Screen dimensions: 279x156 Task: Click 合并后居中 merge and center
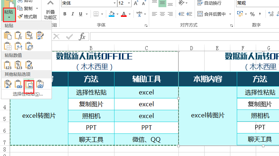(x=211, y=14)
